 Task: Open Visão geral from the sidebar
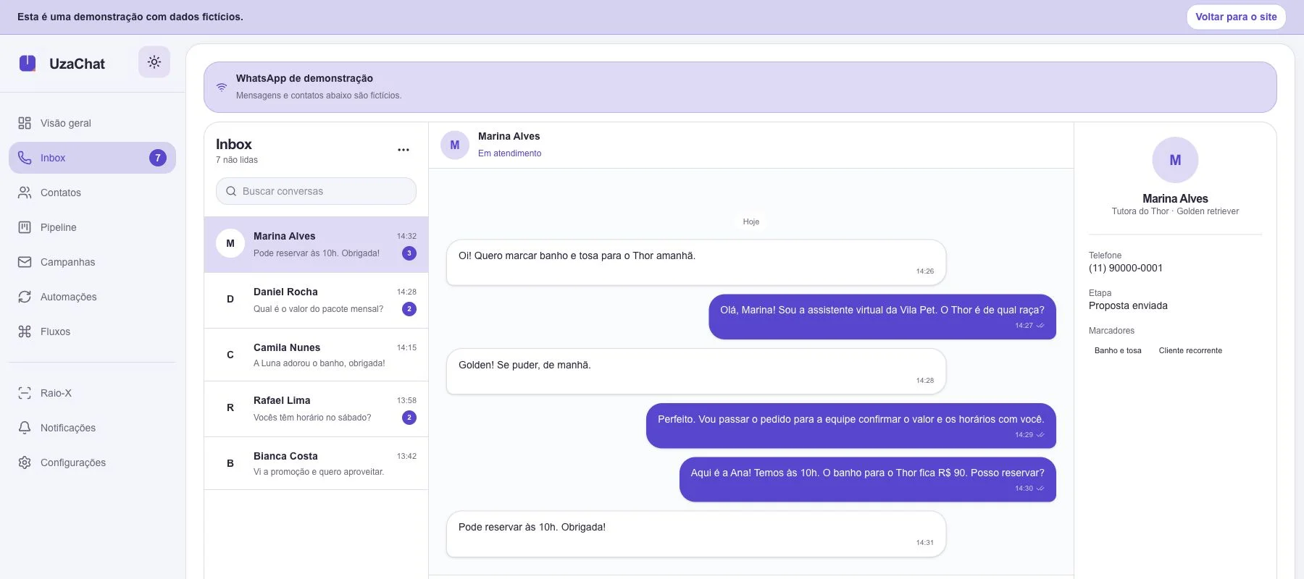coord(92,123)
